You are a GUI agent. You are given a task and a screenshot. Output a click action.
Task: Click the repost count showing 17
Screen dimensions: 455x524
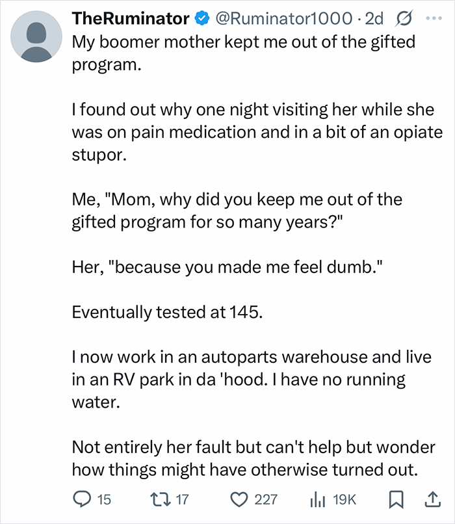183,501
